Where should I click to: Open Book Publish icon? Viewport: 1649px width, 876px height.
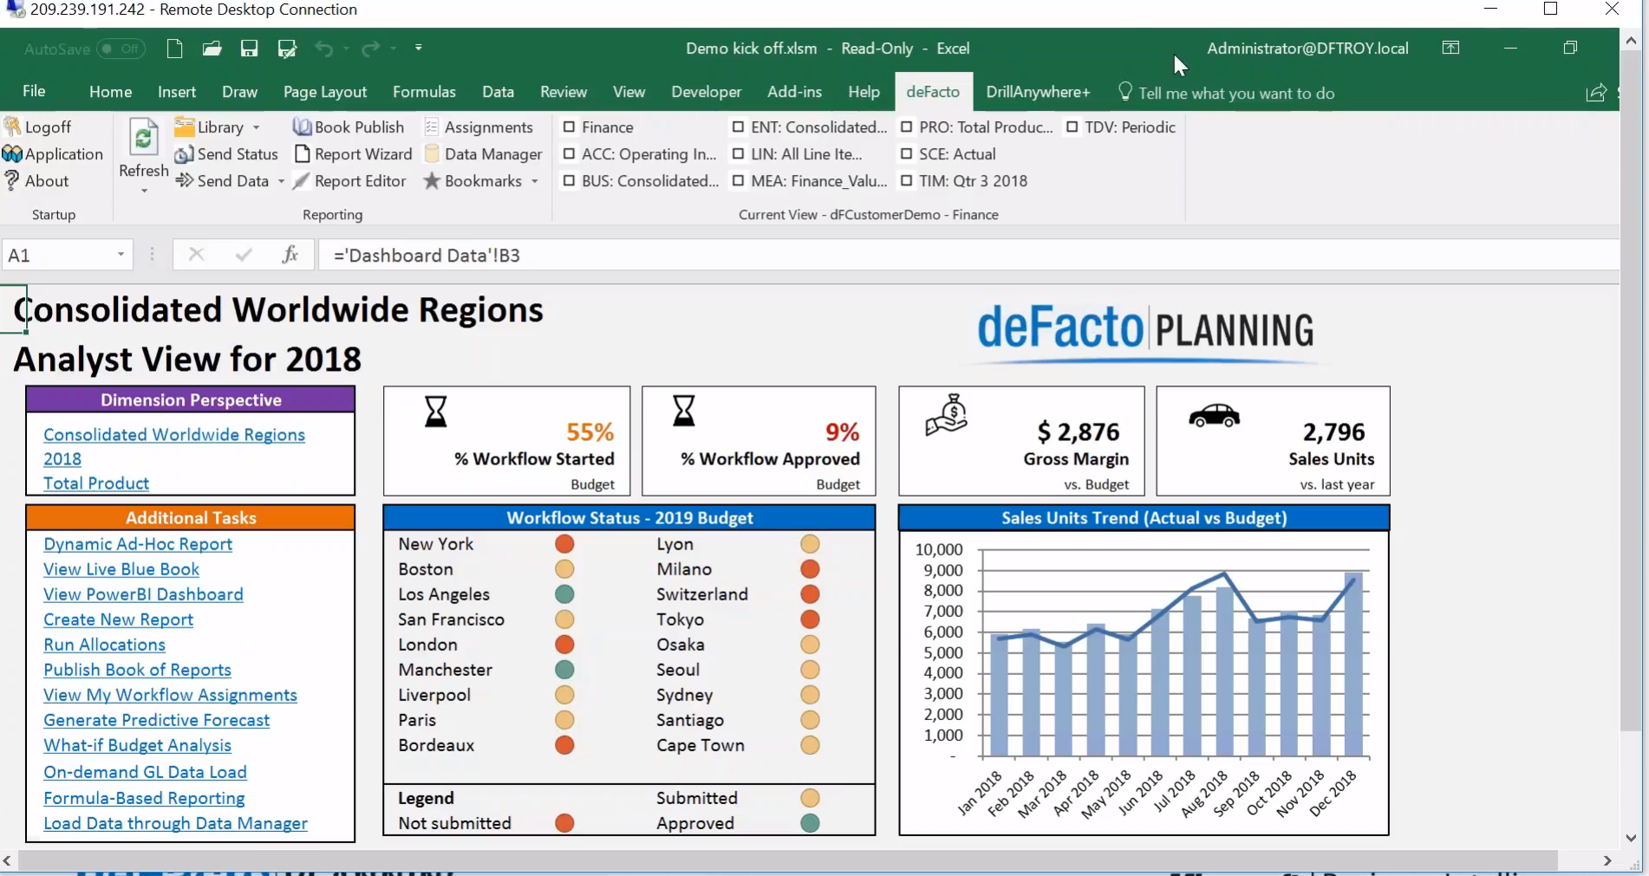pos(302,127)
